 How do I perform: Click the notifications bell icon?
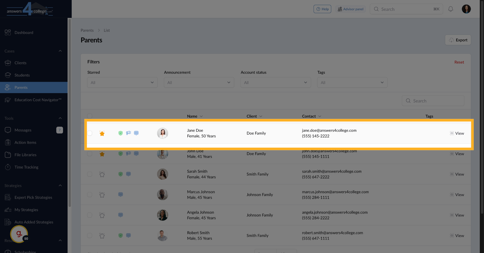tap(450, 9)
